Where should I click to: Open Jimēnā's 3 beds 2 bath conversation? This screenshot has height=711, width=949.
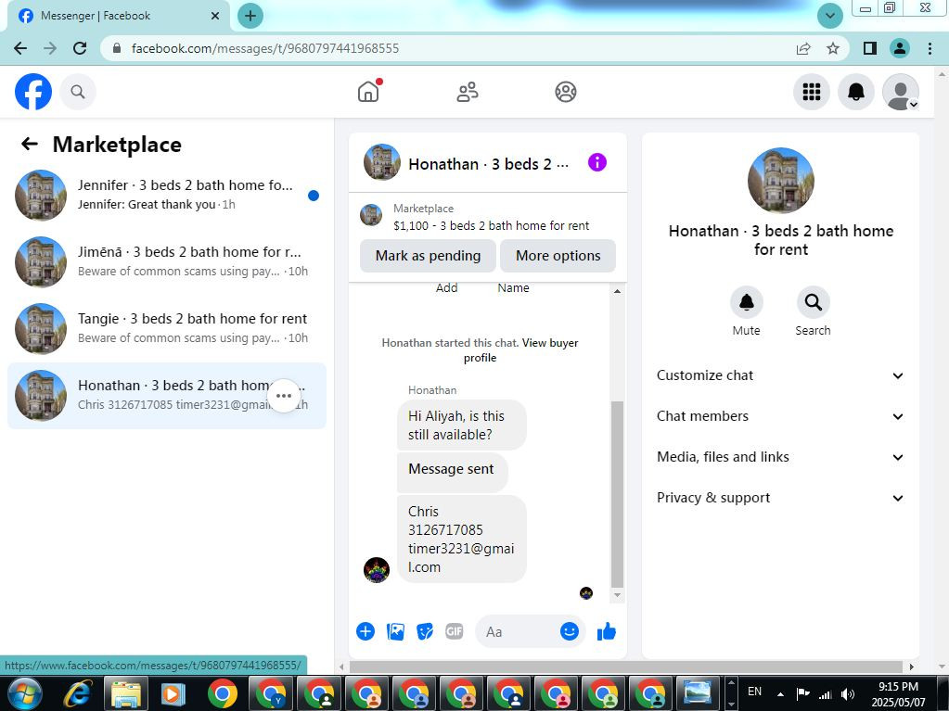point(166,261)
